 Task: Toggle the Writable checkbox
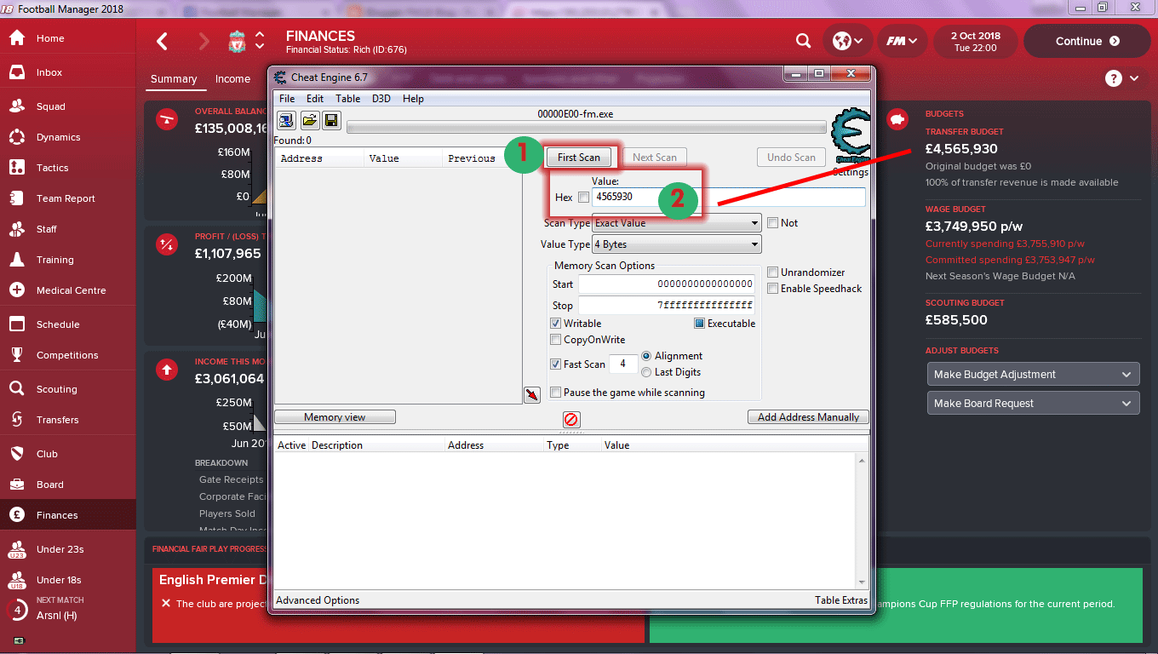pyautogui.click(x=556, y=324)
